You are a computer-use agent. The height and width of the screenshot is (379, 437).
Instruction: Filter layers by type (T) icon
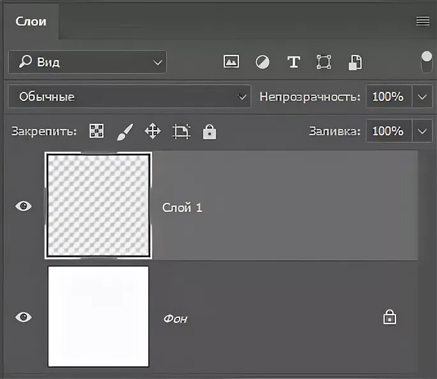pyautogui.click(x=293, y=62)
